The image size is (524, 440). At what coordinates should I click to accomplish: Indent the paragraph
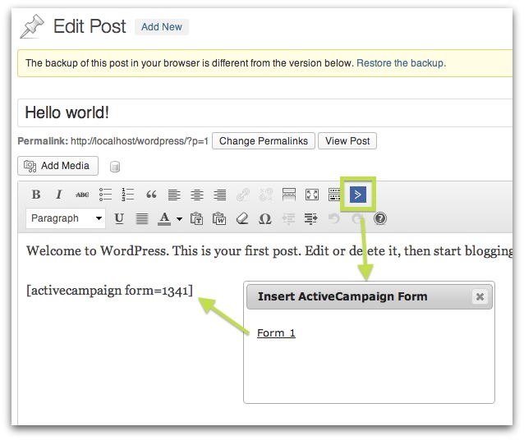point(311,219)
